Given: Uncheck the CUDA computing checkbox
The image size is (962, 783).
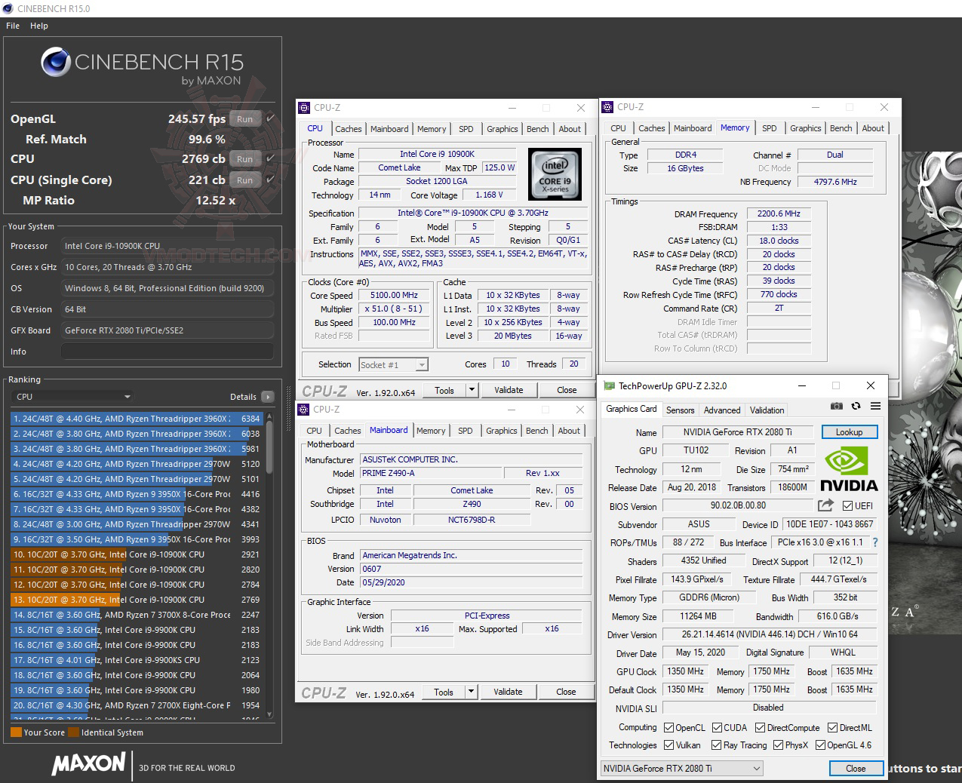Looking at the screenshot, I should coord(715,727).
